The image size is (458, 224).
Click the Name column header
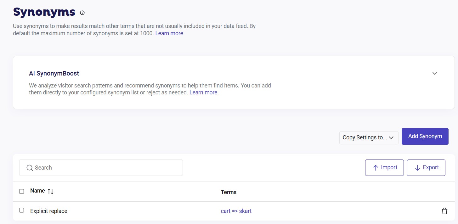37,191
